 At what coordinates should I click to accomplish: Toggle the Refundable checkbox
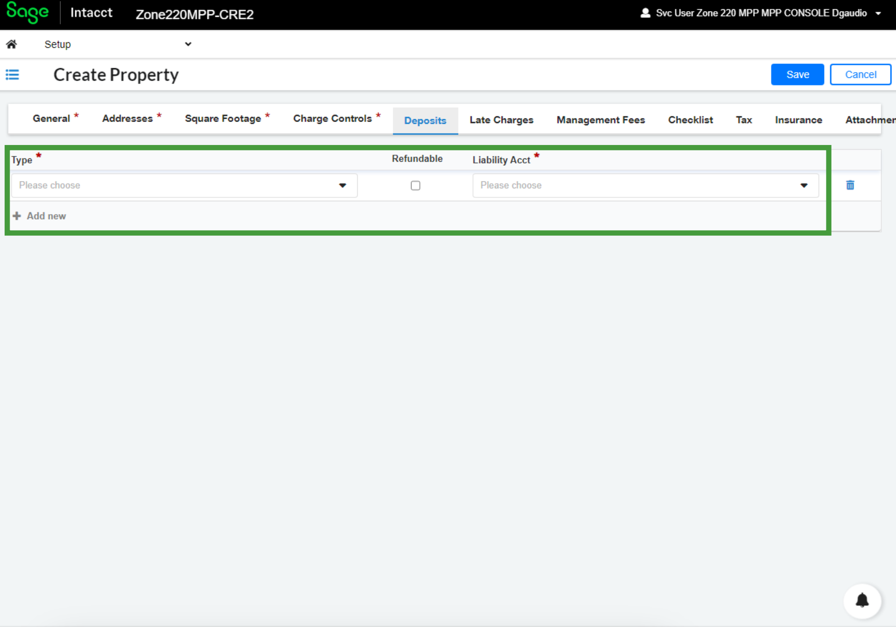click(x=415, y=186)
